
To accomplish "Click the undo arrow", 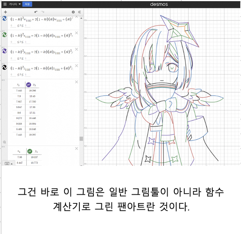I will [x=36, y=12].
